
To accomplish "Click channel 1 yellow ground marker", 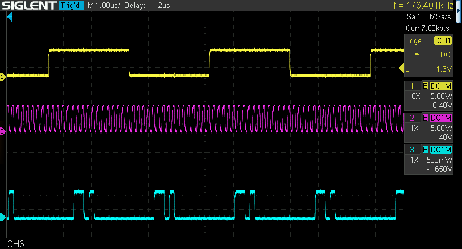I will (x=3, y=76).
